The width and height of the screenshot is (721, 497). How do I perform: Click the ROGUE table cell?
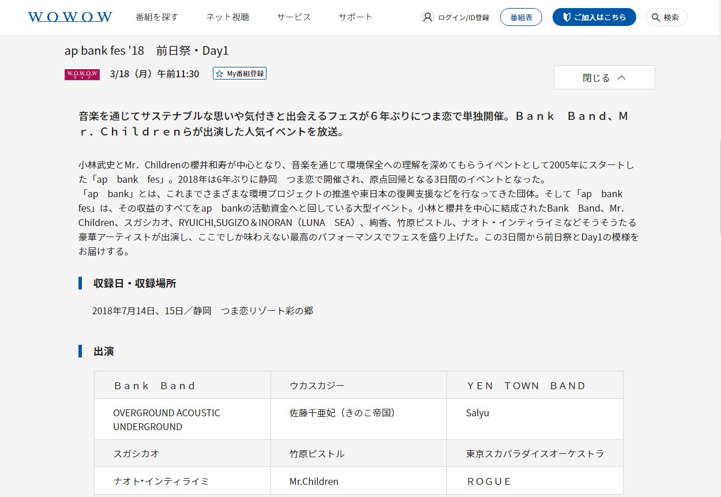tap(535, 481)
